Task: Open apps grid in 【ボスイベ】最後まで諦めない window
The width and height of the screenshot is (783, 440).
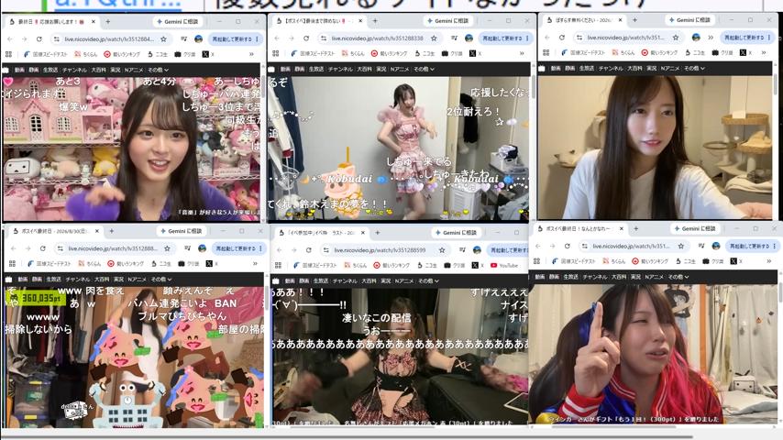Action: pos(276,53)
